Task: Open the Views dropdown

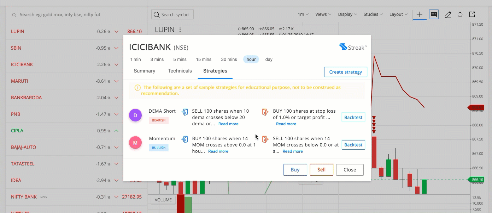Action: pyautogui.click(x=323, y=14)
